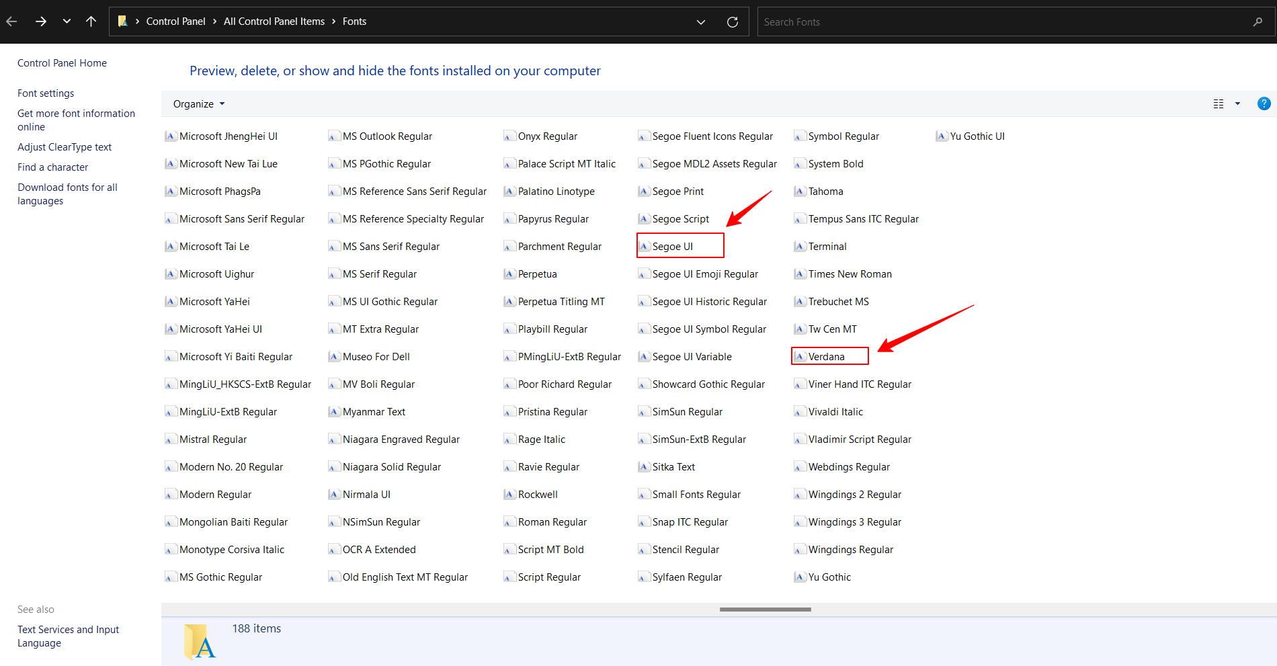This screenshot has height=666, width=1277.
Task: Open Help via the question mark
Action: coord(1264,103)
